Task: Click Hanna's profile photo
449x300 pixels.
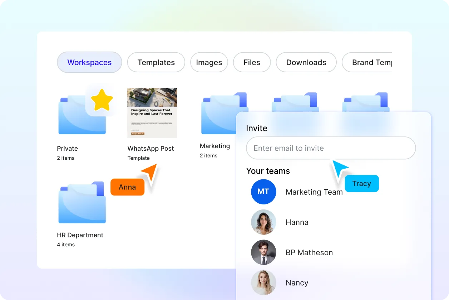Action: click(x=263, y=222)
